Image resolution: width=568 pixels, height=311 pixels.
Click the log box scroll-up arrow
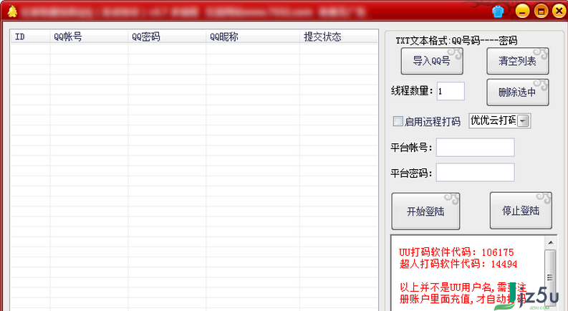coord(551,242)
